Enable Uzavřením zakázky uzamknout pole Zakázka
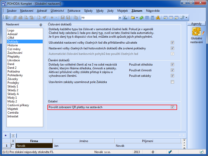The width and height of the screenshot is (208, 156). [172, 82]
